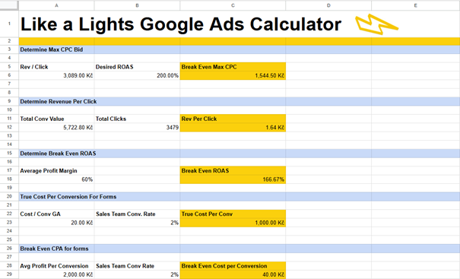
Task: Click 'Avg Profit Per Conversion' label
Action: click(54, 266)
